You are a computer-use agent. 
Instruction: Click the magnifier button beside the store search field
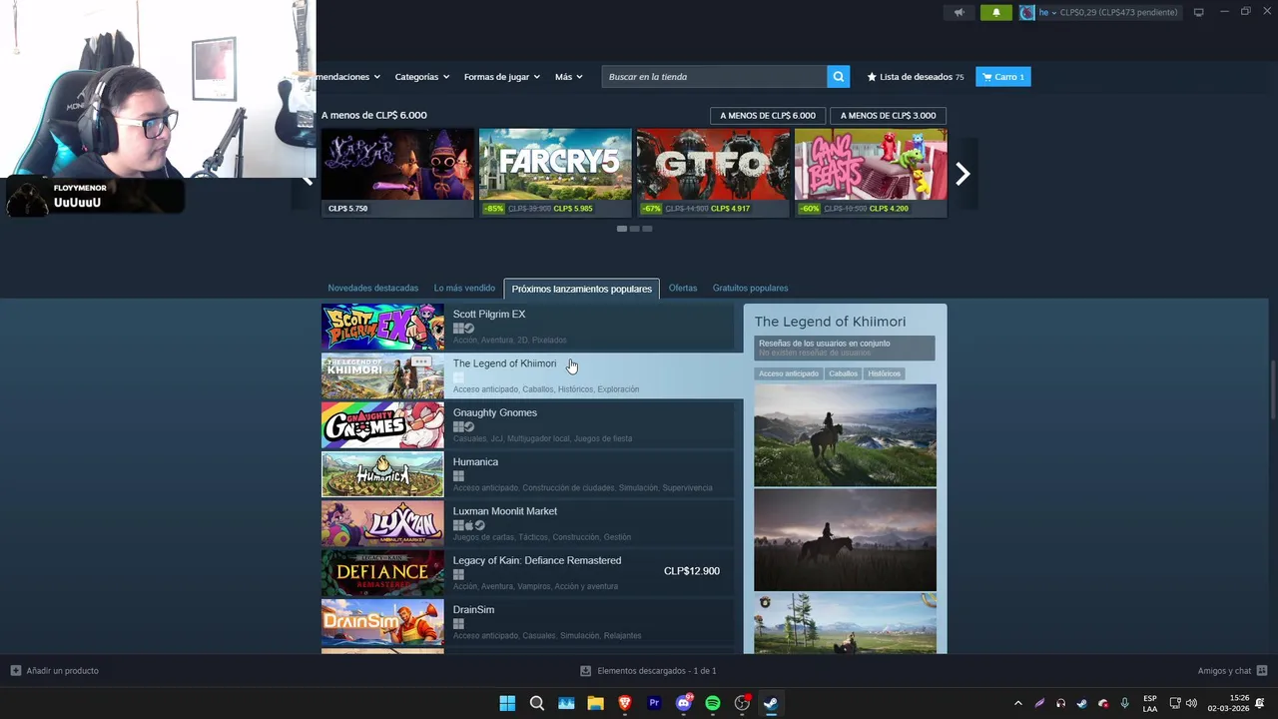[x=839, y=77]
